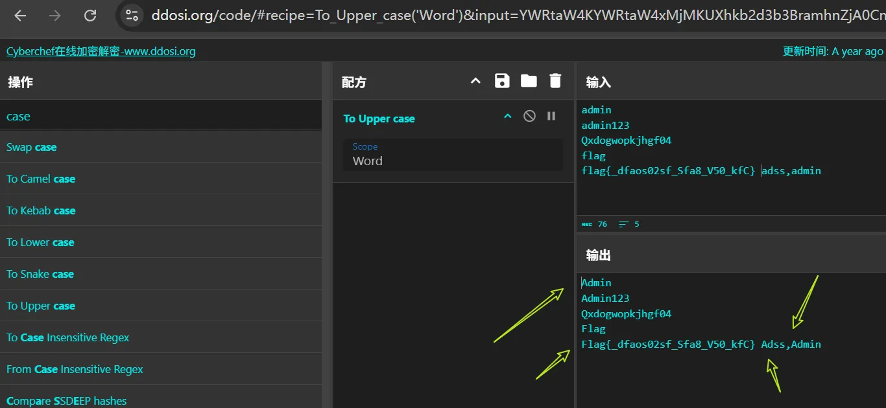Pick To Kebab case from list

click(x=41, y=210)
